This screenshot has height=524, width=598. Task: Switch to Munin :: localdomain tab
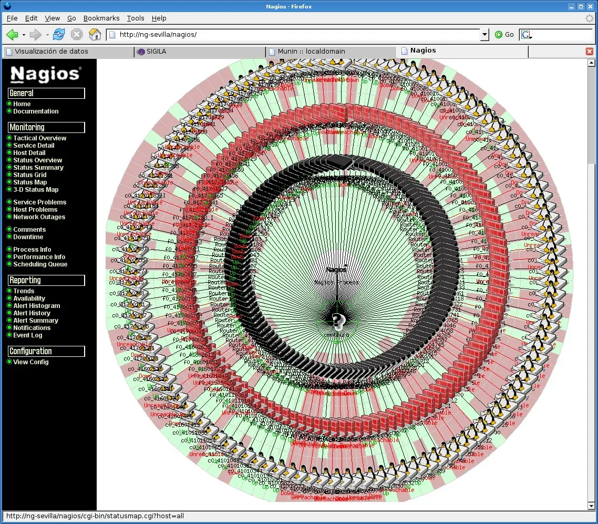click(331, 52)
